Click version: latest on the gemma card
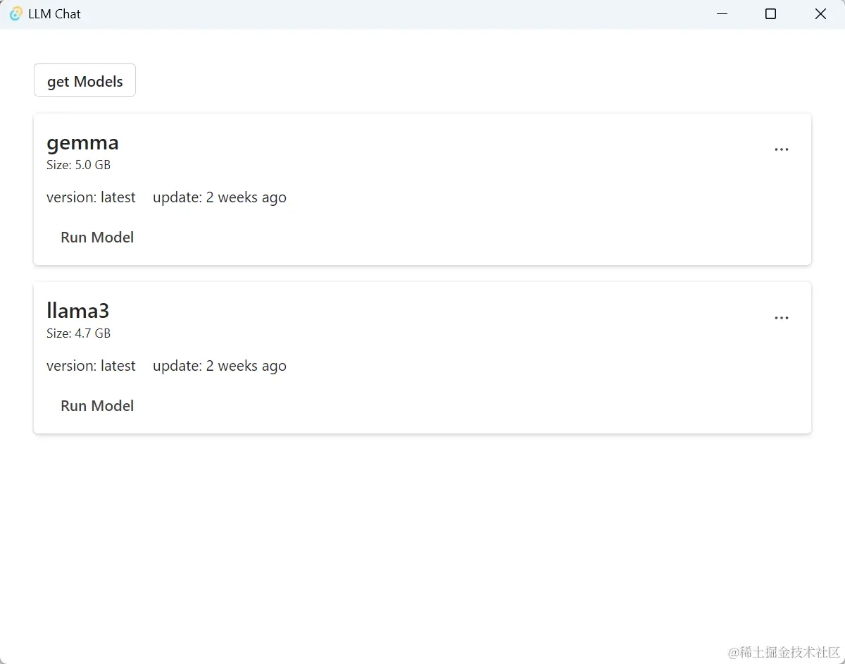Viewport: 845px width, 664px height. click(x=91, y=197)
